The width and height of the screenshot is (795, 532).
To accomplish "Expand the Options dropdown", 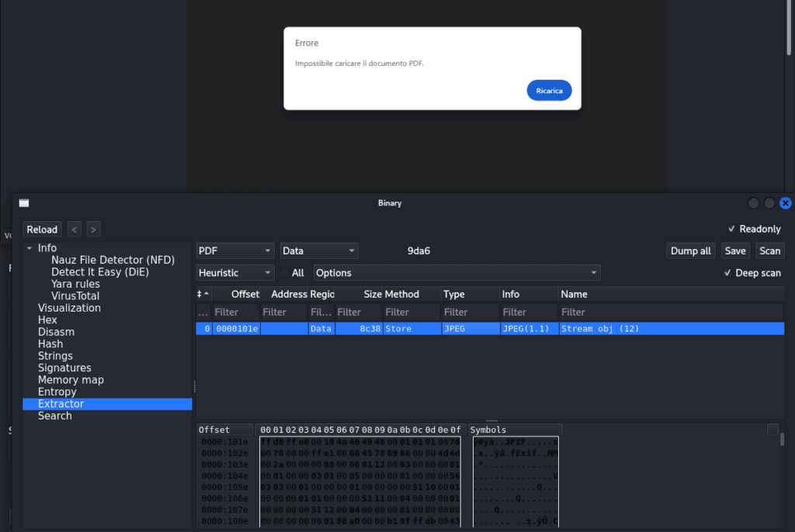I will coord(457,272).
